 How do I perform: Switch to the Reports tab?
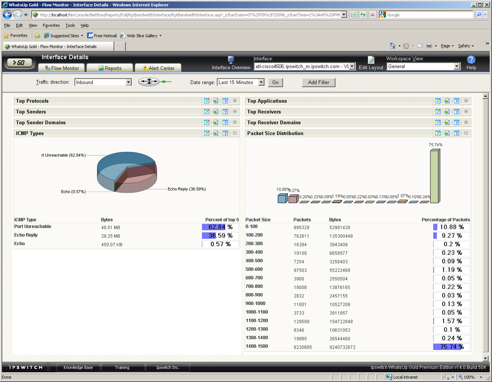point(110,68)
